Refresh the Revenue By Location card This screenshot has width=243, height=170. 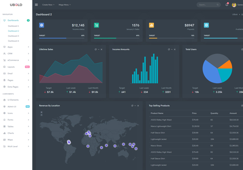tap(132, 105)
